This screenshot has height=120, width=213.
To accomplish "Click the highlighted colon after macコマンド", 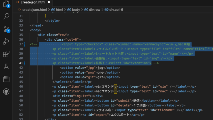I will tap(115, 91).
